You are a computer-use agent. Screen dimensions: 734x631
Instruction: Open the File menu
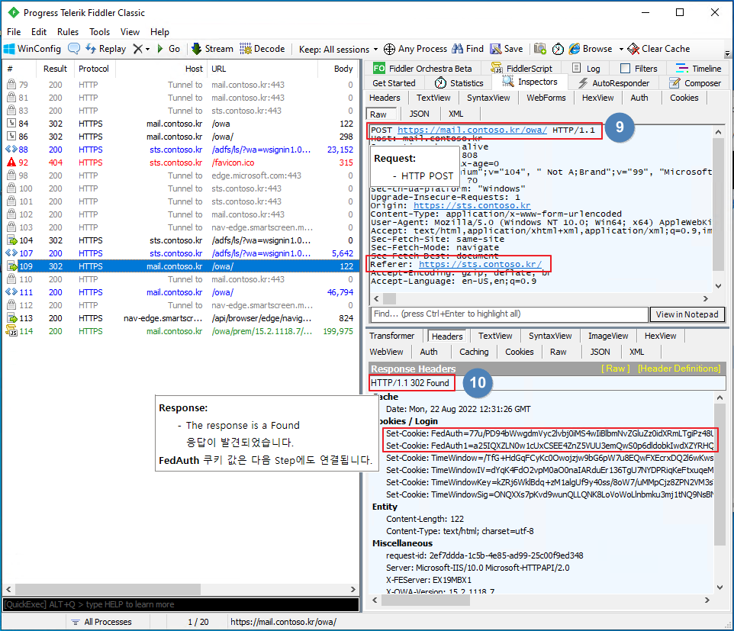14,32
